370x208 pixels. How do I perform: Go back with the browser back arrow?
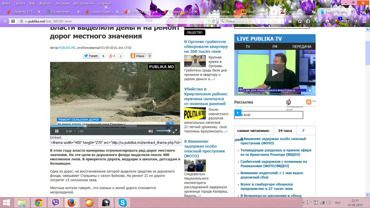point(5,21)
